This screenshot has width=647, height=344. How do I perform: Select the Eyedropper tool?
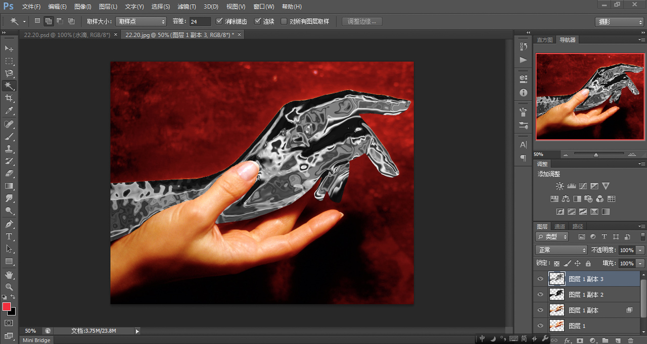click(x=9, y=111)
